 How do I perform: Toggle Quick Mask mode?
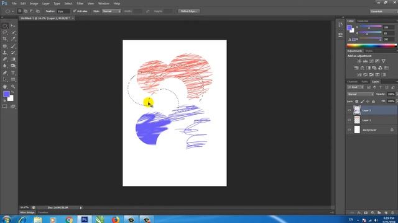pos(5,107)
